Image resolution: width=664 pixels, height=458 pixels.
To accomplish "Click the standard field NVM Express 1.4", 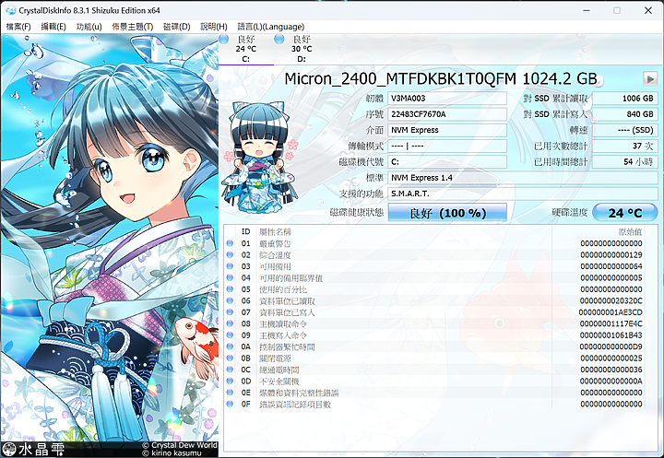I will click(523, 178).
